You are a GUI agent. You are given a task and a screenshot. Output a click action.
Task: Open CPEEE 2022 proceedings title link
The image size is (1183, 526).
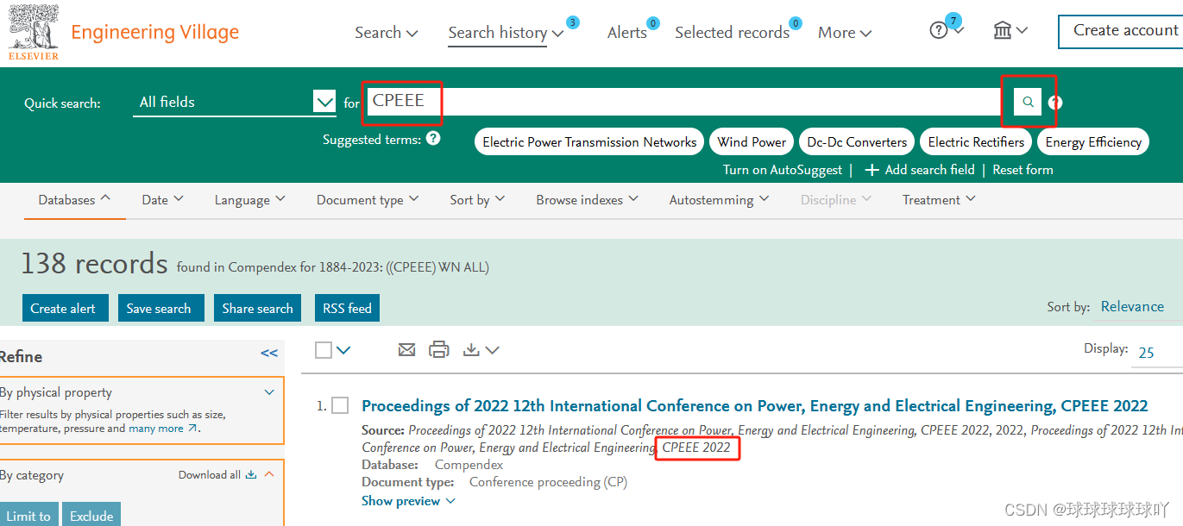pyautogui.click(x=755, y=405)
